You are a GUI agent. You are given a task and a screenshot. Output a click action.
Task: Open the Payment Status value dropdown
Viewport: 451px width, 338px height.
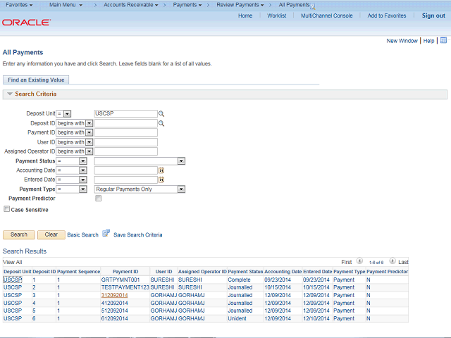coord(181,161)
